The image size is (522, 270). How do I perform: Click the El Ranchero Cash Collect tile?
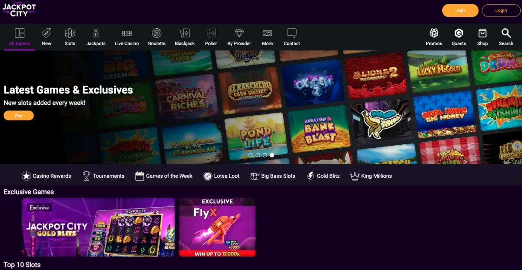(x=250, y=90)
